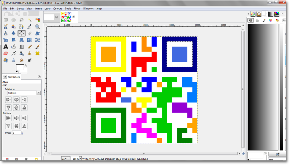Select the Foreground Select tool

click(13, 27)
